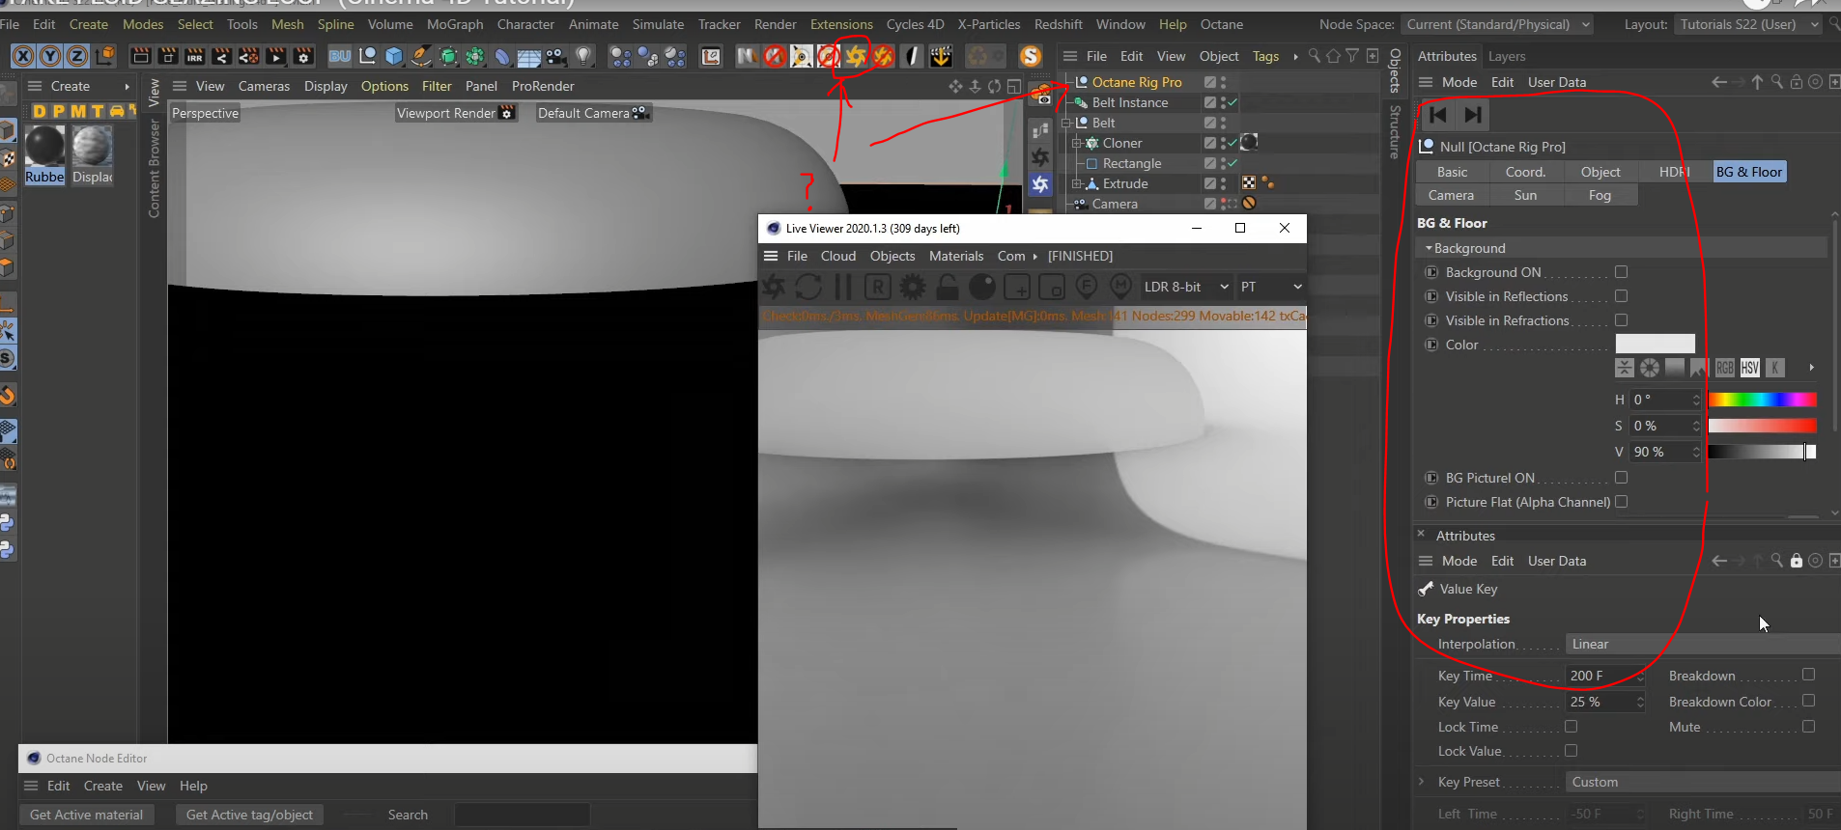The width and height of the screenshot is (1841, 830).
Task: Restart render in Live Viewer
Action: point(808,287)
